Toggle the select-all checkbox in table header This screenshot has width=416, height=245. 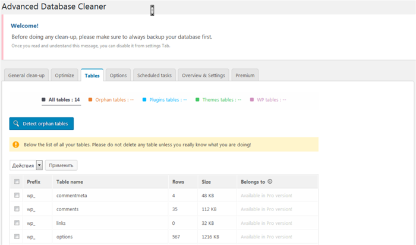click(17, 181)
